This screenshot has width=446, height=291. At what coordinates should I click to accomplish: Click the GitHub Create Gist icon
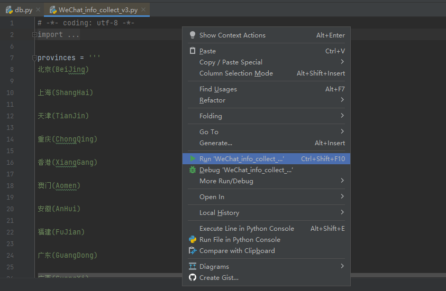click(193, 278)
